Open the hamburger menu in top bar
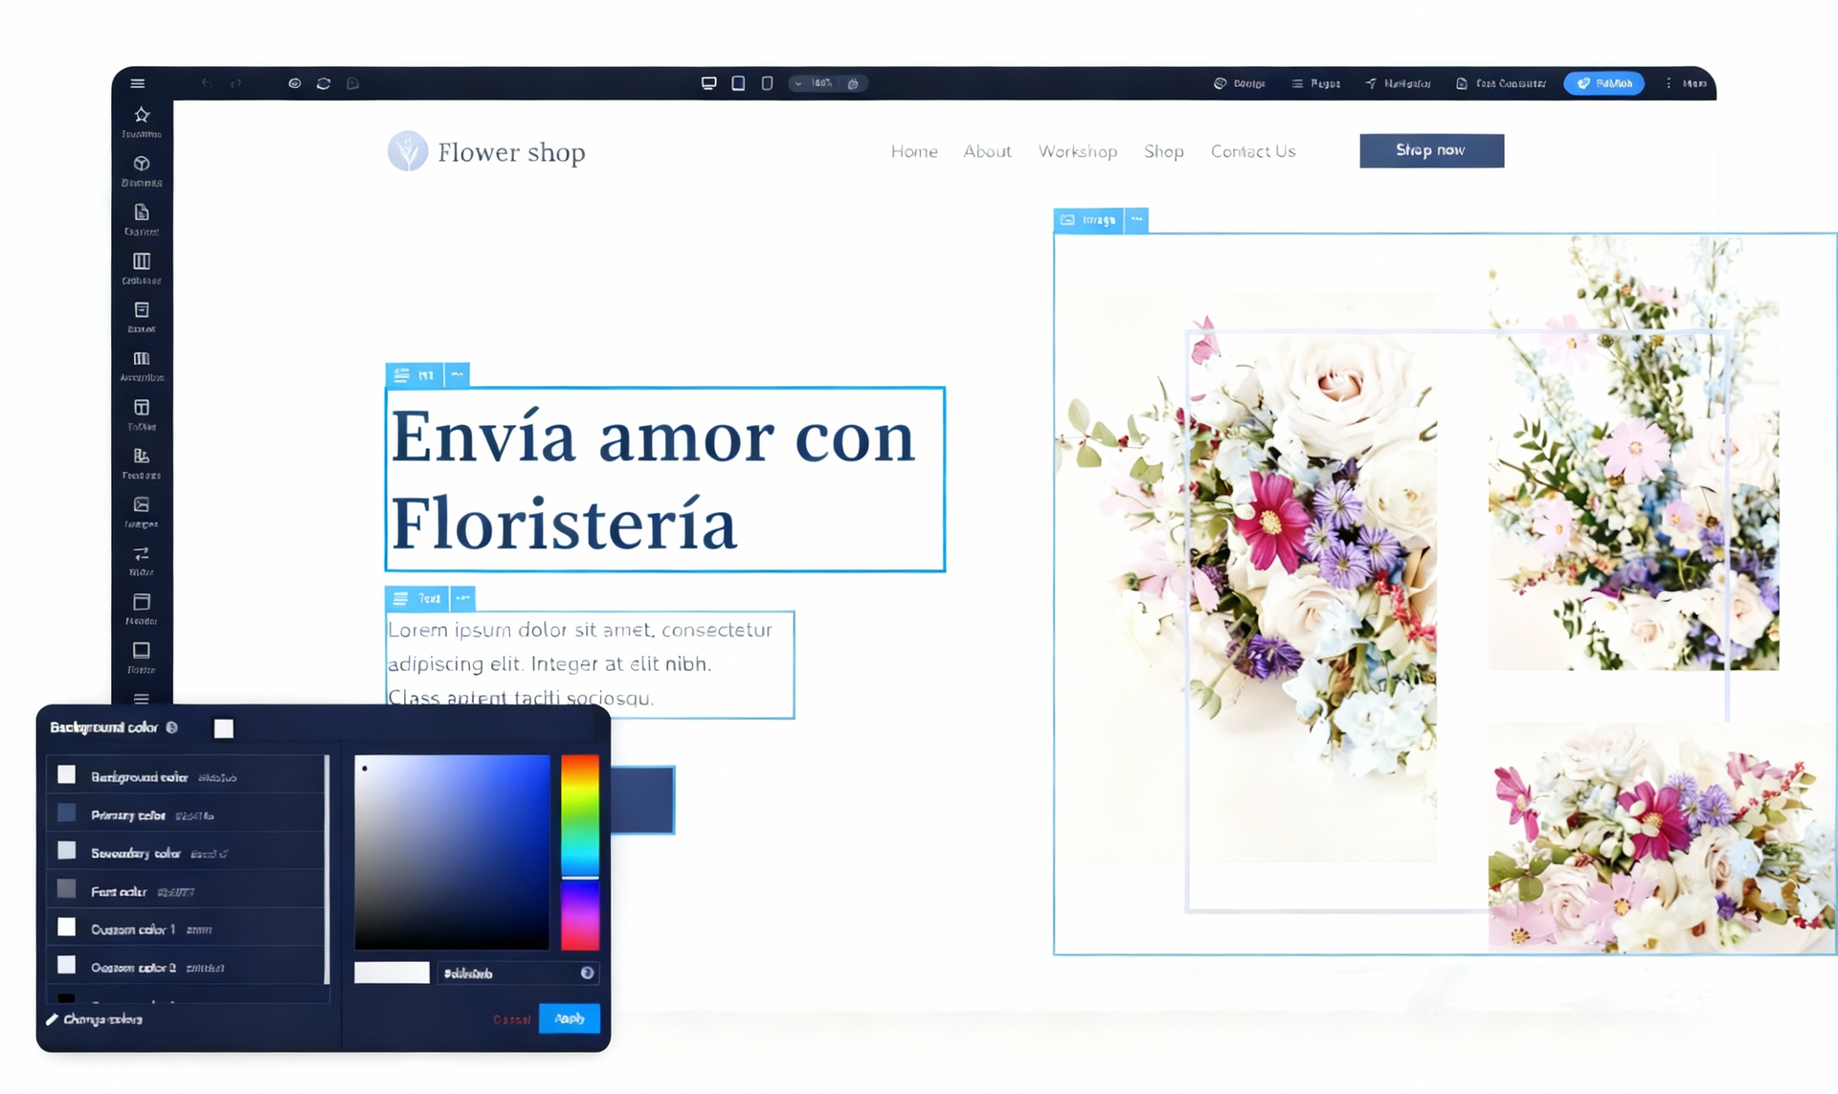1838x1094 pixels. click(x=138, y=83)
